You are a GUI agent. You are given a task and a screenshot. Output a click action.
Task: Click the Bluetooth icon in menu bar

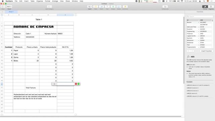coord(167,1)
